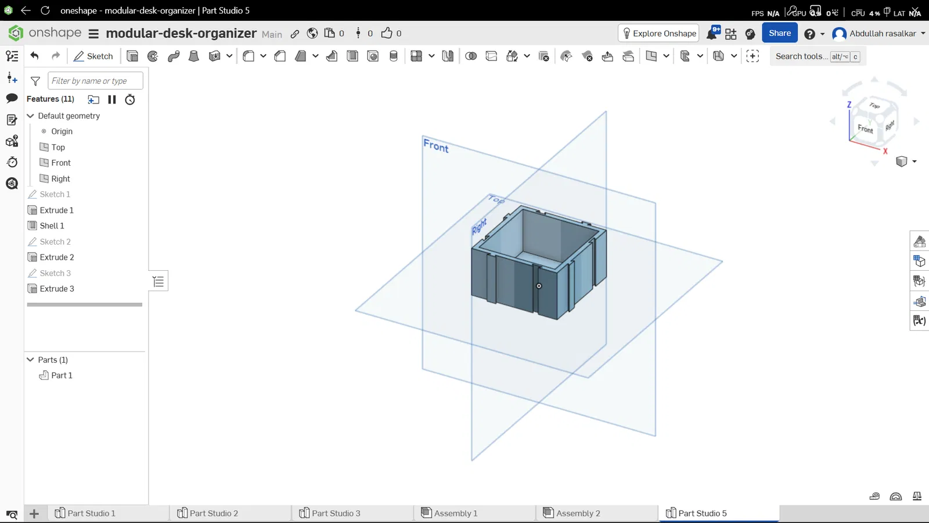The width and height of the screenshot is (929, 523).
Task: Select the Shell tool icon
Action: pos(352,56)
